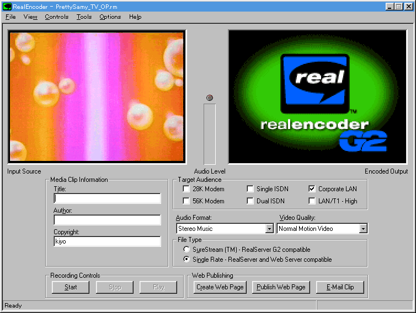This screenshot has height=313, width=416.
Task: Click the audio level indicator light
Action: tap(209, 98)
